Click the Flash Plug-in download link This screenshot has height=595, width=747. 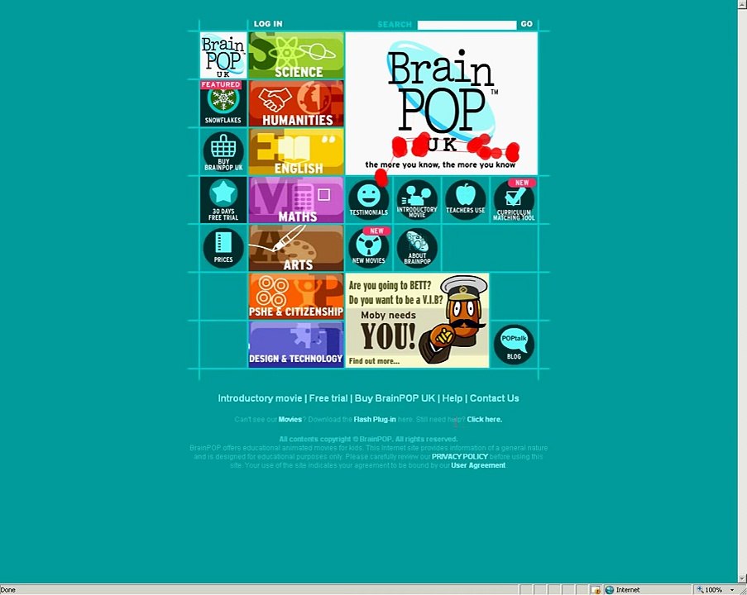[375, 419]
